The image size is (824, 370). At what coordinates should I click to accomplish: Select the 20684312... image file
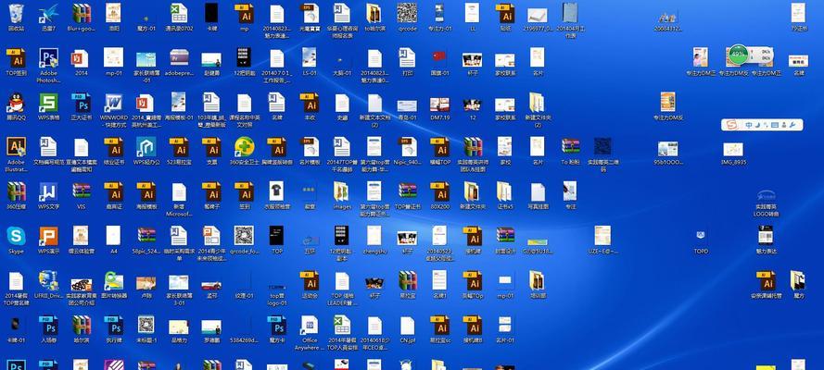pos(668,18)
